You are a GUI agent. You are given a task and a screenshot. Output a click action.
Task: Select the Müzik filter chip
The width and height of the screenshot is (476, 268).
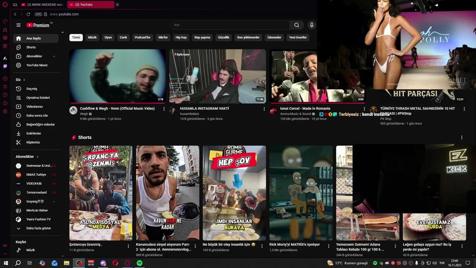(x=92, y=38)
